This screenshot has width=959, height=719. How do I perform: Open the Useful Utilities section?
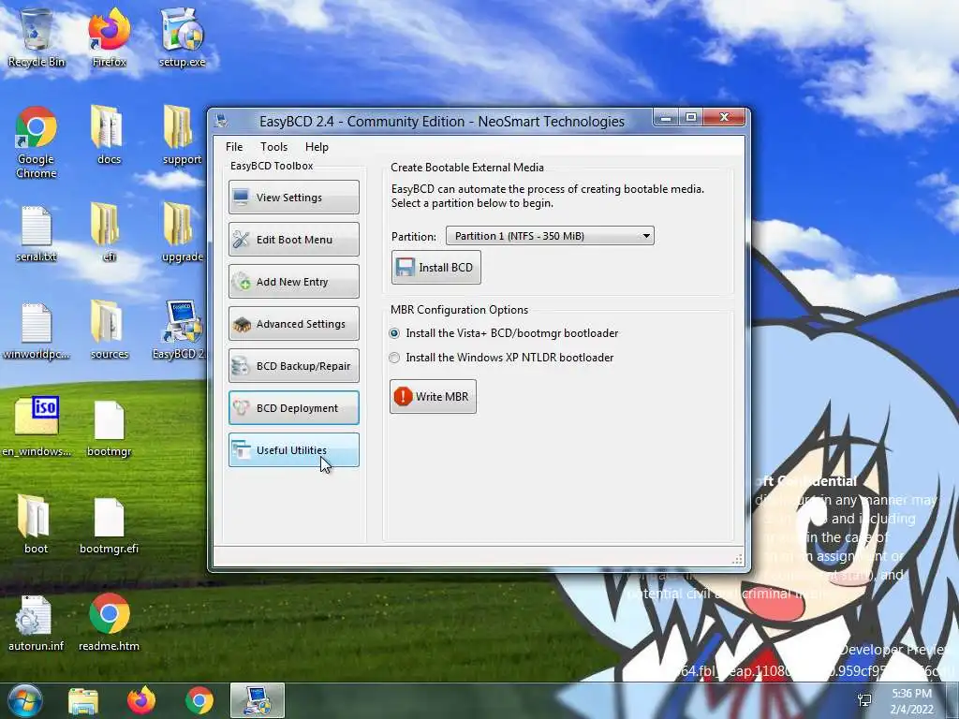pos(293,450)
